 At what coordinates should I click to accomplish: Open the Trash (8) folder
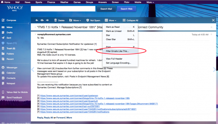tap(11, 48)
